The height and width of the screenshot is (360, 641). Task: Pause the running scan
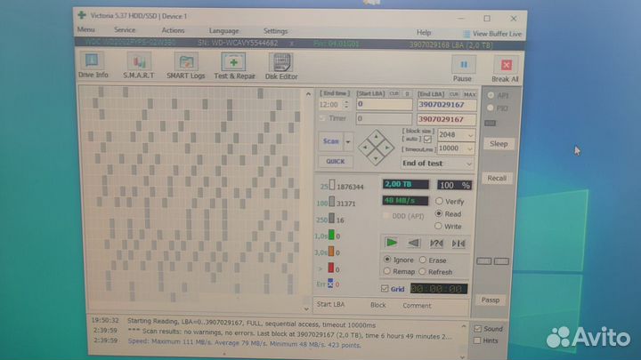tap(463, 69)
